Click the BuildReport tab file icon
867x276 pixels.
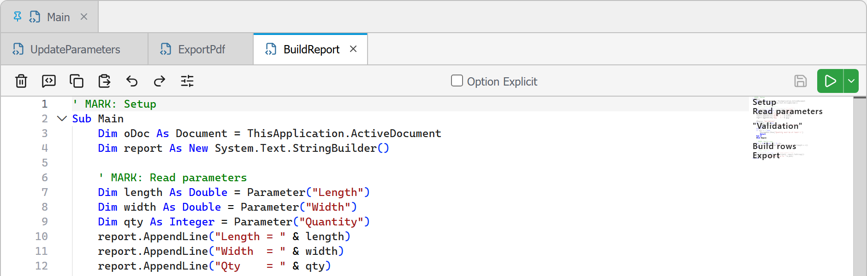pos(271,49)
